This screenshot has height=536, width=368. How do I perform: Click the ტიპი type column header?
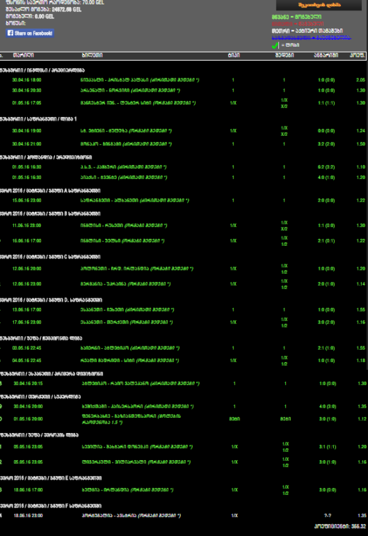[233, 56]
